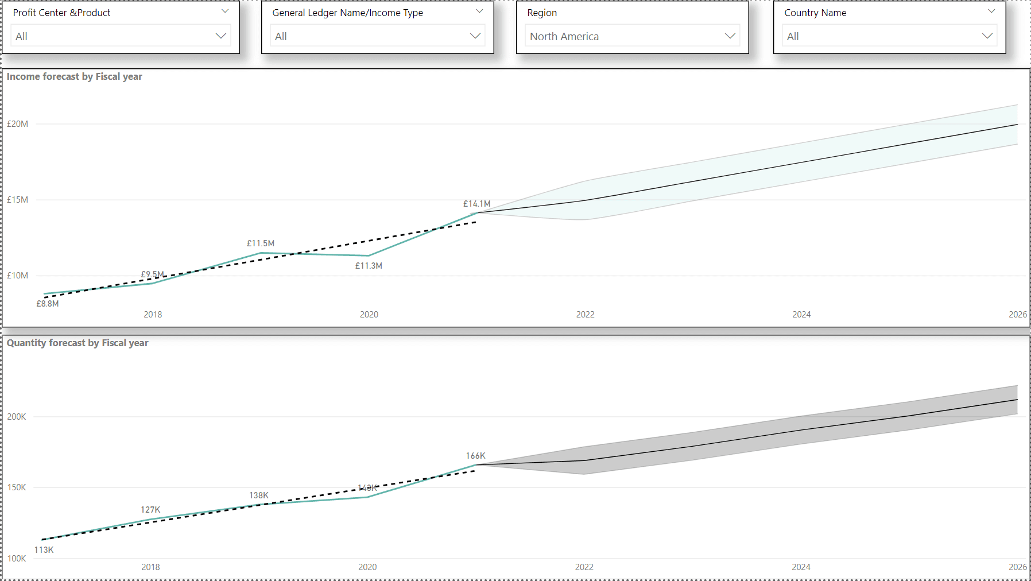Image resolution: width=1031 pixels, height=581 pixels.
Task: Click the quantity forecast confidence band
Action: coord(804,419)
